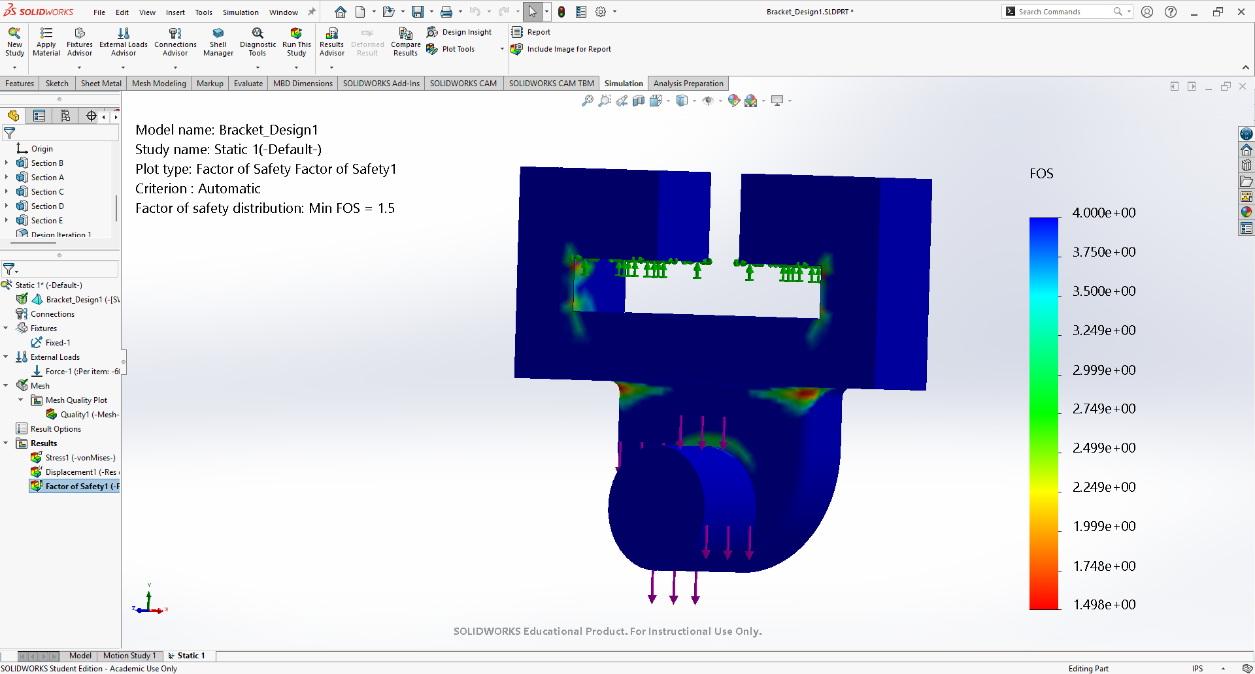The height and width of the screenshot is (674, 1255).
Task: Select the Zoom to Area tool
Action: tap(605, 101)
